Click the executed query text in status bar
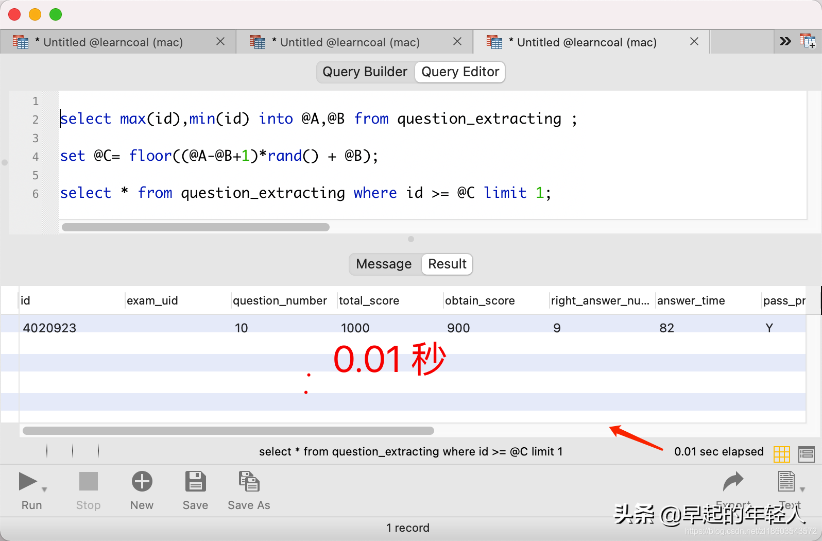The width and height of the screenshot is (822, 541). [x=411, y=452]
